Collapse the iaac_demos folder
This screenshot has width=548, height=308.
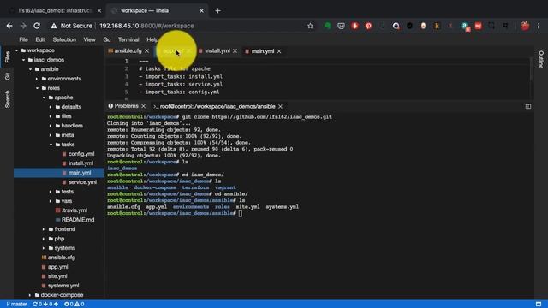pyautogui.click(x=23, y=60)
